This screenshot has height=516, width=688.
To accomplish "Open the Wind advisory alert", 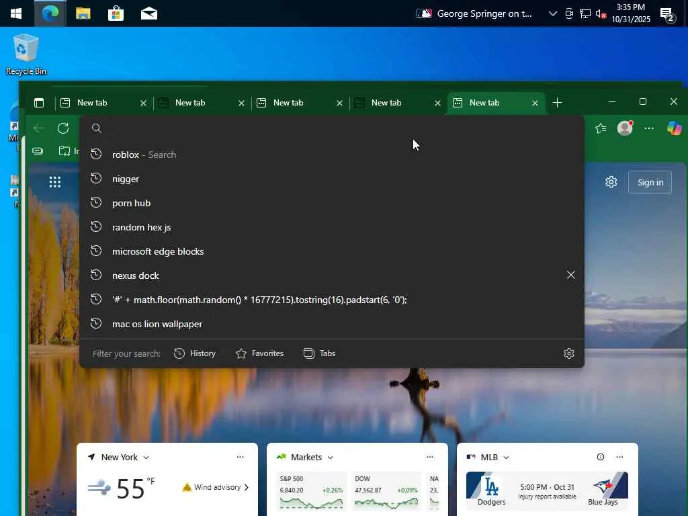I will pyautogui.click(x=216, y=487).
